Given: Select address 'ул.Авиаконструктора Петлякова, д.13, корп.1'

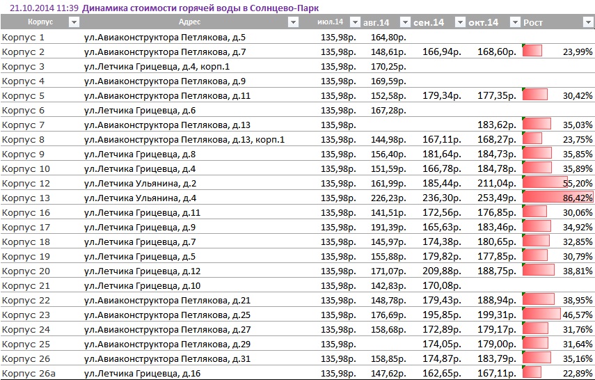Looking at the screenshot, I should (184, 140).
